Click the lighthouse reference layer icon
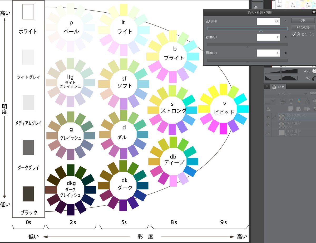 pyautogui.click(x=291, y=101)
